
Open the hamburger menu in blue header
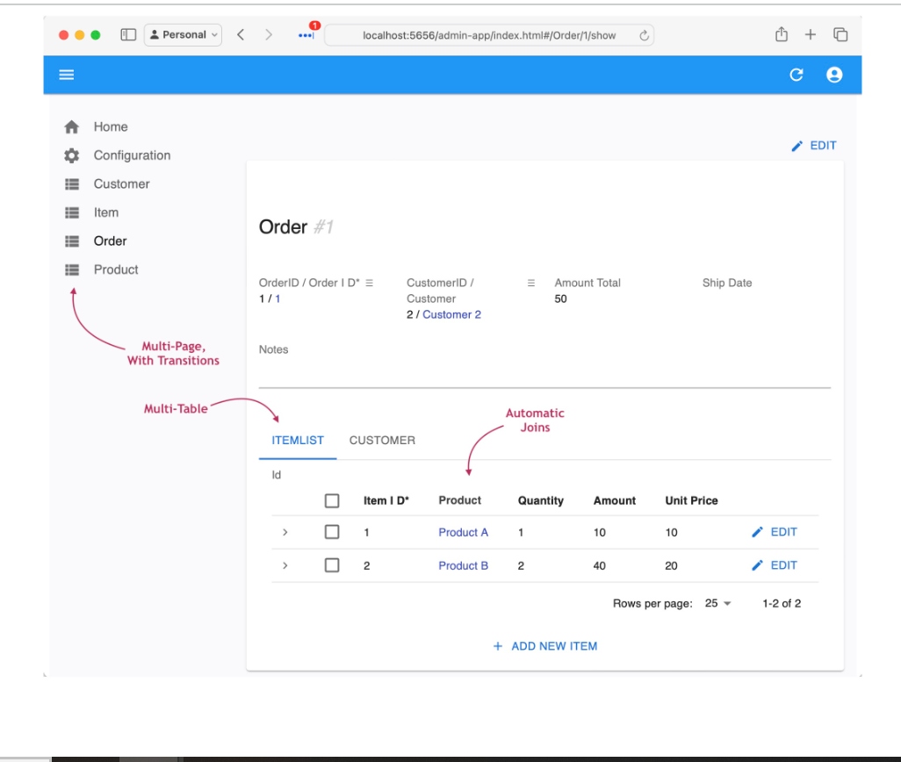pos(66,75)
